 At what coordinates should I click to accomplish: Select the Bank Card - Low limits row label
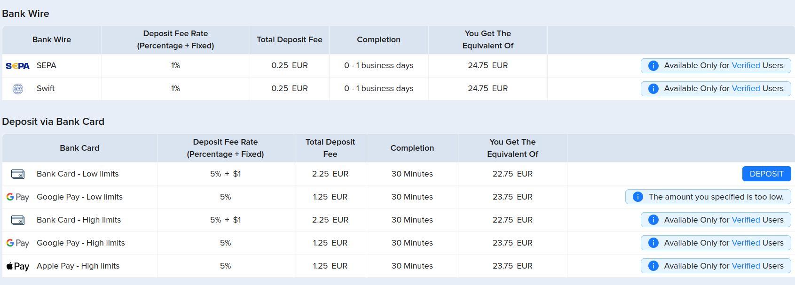[x=78, y=174]
